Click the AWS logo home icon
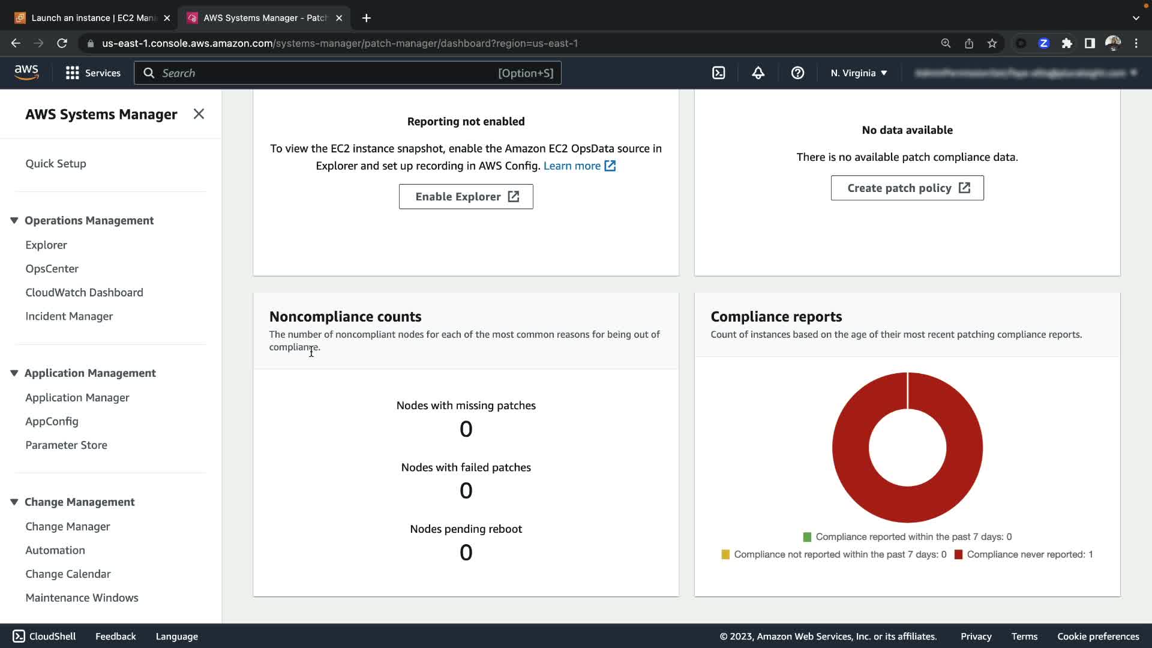1152x648 pixels. pos(26,73)
